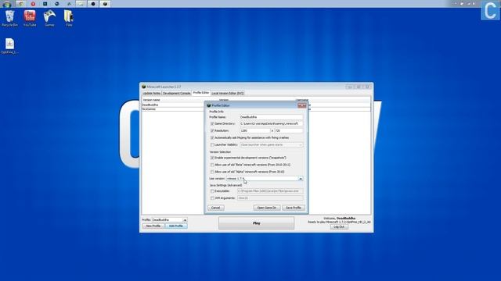This screenshot has height=281, width=501.
Task: Toggle the Game Directory checkbox
Action: click(x=212, y=123)
